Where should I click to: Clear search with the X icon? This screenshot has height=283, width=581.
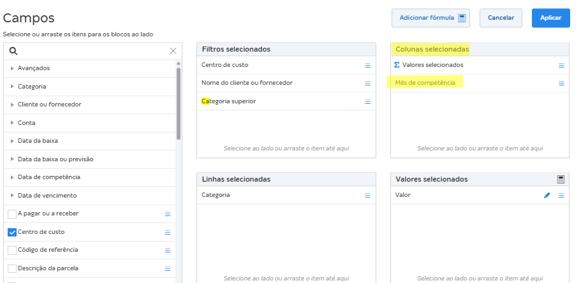pos(173,51)
